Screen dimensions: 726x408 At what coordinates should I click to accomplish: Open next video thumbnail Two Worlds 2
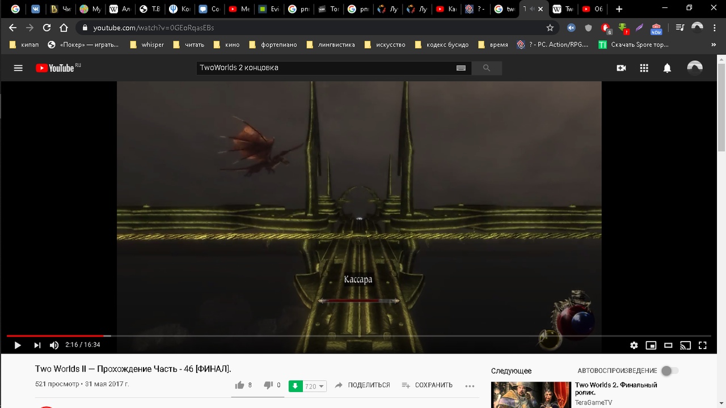531,395
